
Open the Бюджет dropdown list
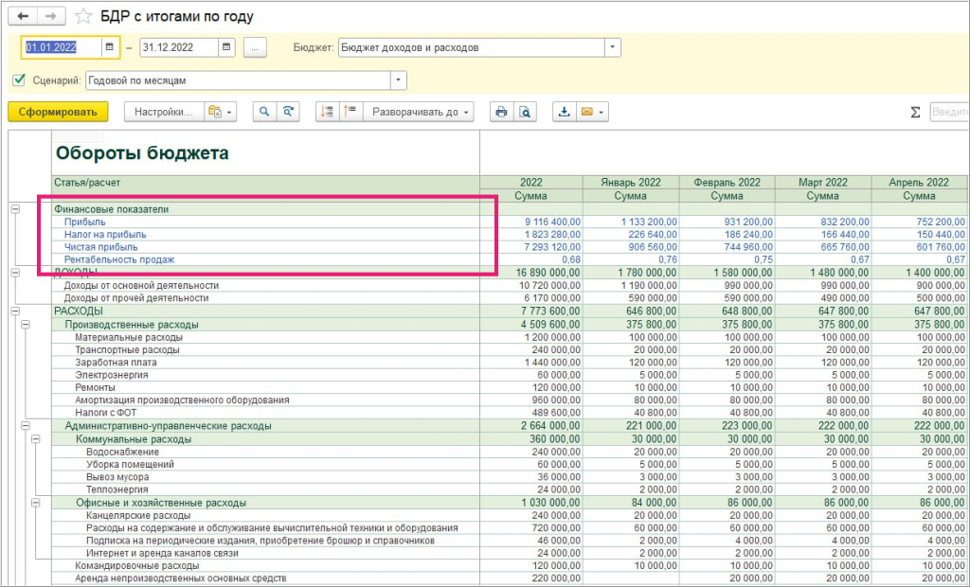[613, 47]
